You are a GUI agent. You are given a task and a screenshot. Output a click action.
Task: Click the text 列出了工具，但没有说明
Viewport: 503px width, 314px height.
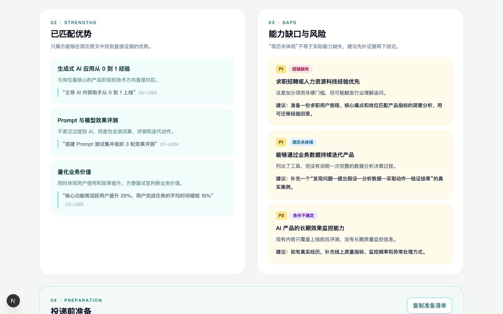coord(337,166)
